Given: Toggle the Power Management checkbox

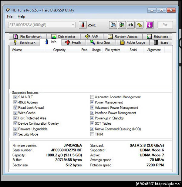Looking at the screenshot, I should (x=92, y=102).
